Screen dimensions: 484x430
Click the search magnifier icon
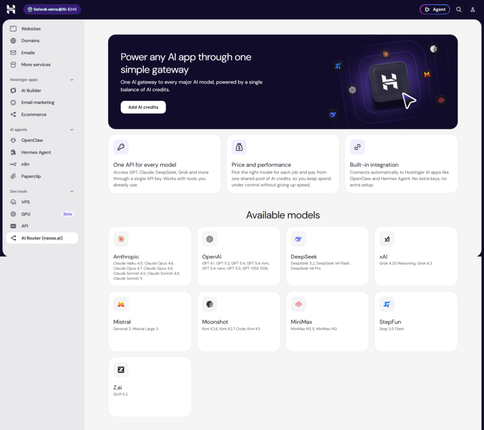(x=458, y=9)
